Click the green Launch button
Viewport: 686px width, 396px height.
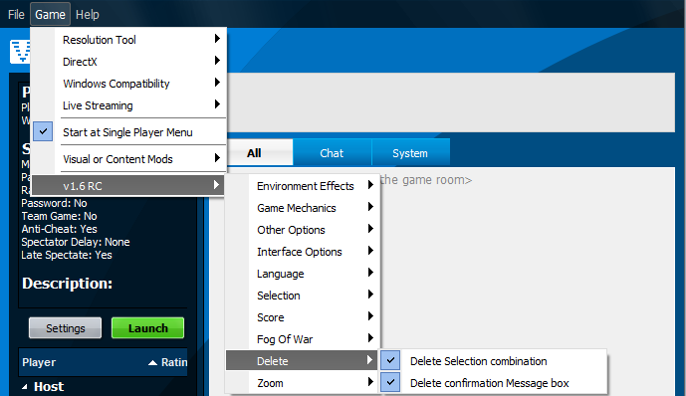148,327
